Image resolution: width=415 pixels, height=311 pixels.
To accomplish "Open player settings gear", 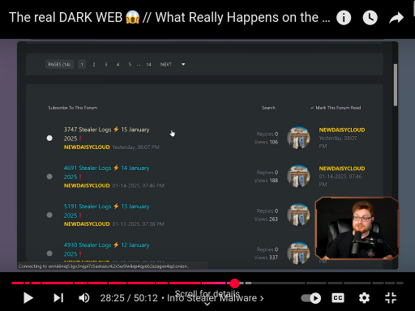I will click(x=364, y=298).
